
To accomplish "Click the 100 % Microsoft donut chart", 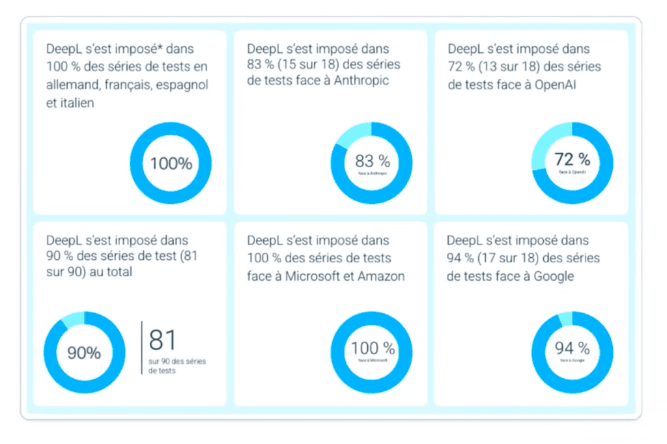I will 372,352.
